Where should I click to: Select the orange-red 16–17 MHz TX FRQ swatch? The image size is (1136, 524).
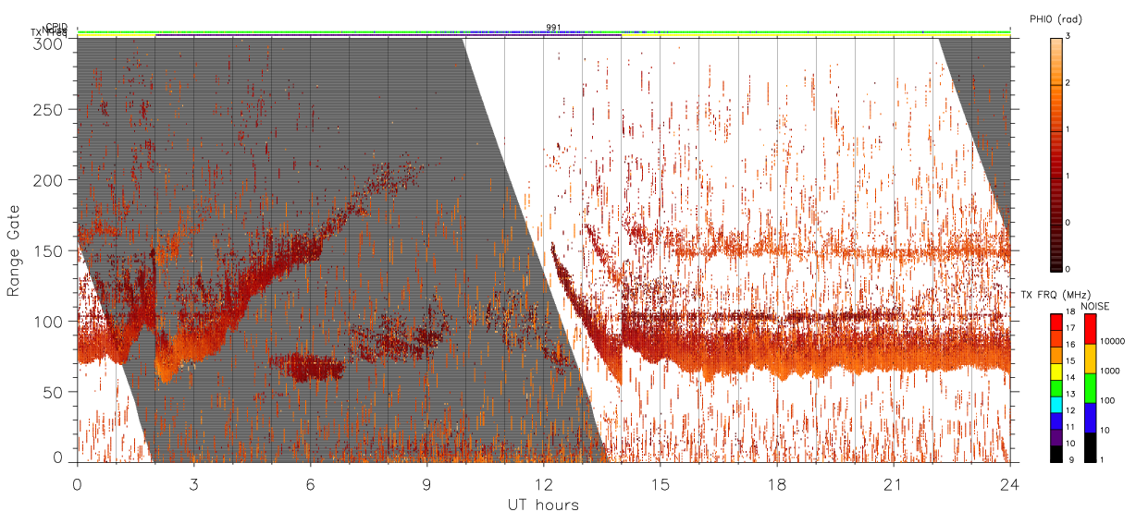coord(1056,338)
